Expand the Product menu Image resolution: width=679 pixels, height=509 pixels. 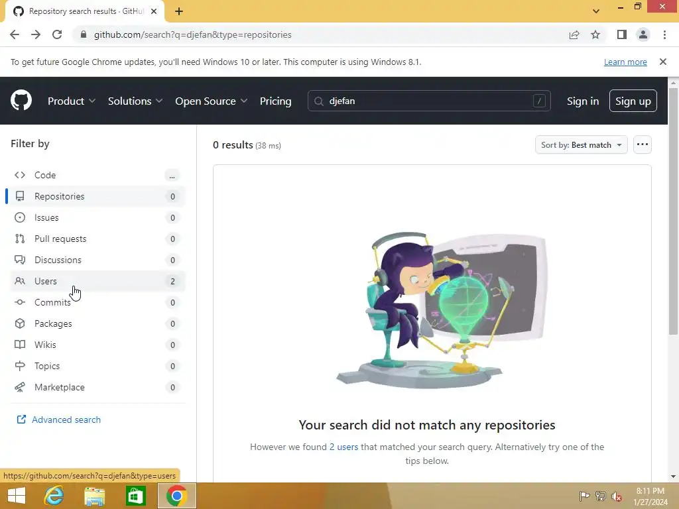pyautogui.click(x=72, y=101)
